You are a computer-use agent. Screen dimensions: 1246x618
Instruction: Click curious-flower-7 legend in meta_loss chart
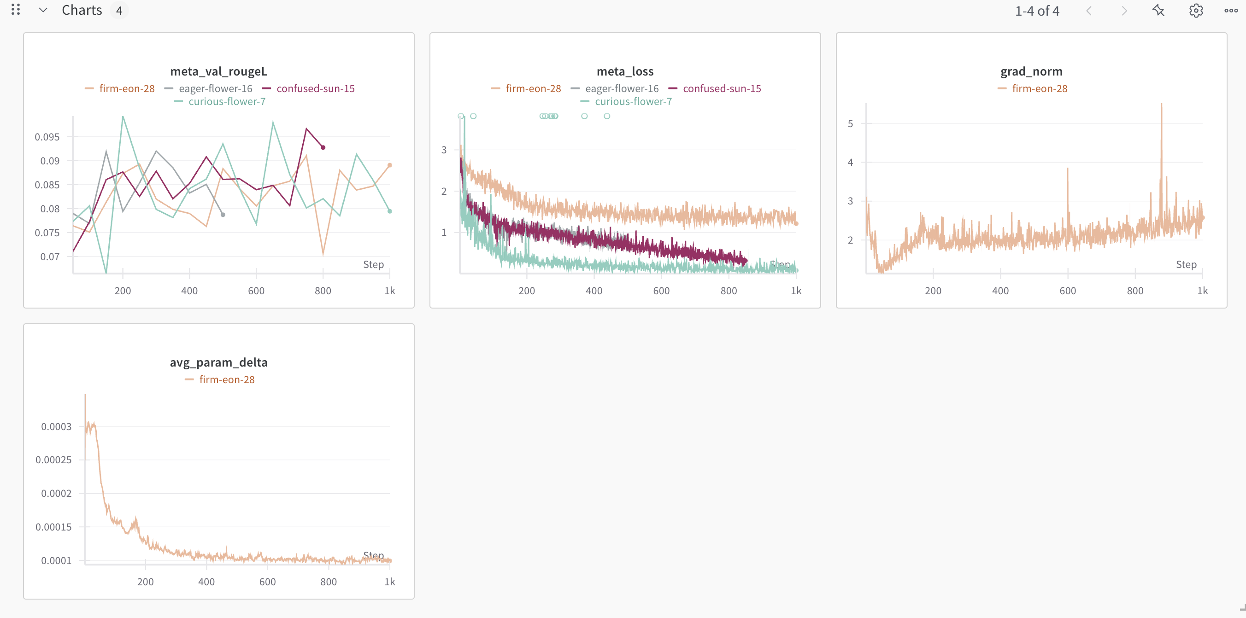click(633, 102)
